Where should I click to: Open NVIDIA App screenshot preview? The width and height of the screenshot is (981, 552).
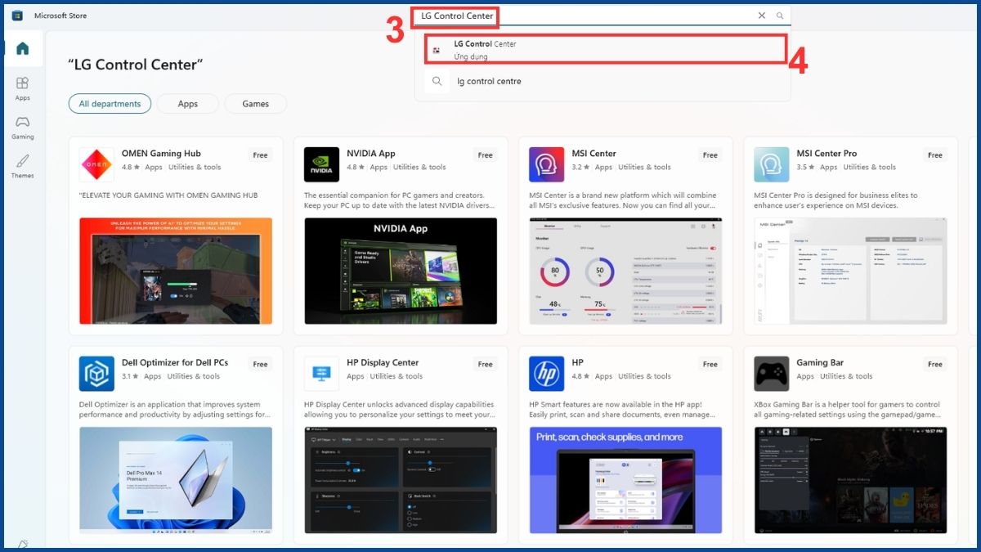(x=401, y=271)
